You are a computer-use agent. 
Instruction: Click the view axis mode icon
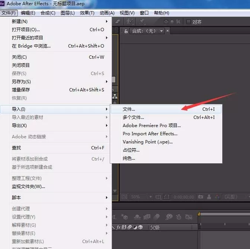(178, 22)
